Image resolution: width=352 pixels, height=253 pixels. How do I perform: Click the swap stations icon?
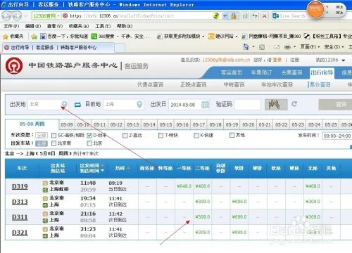(77, 105)
